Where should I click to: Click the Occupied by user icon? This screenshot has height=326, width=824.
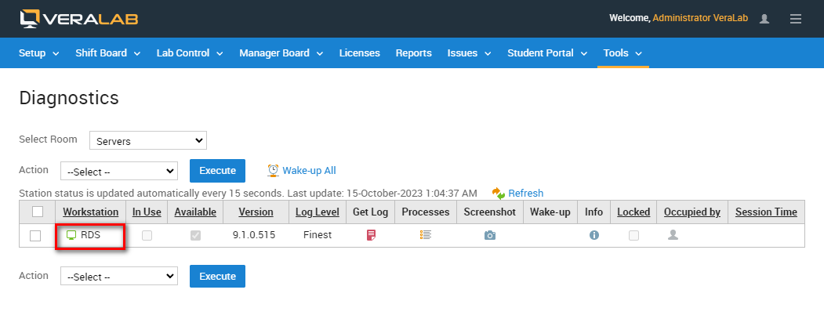(673, 235)
